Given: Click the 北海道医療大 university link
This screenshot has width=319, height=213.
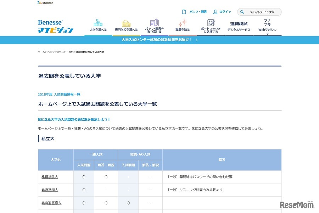Looking at the screenshot, I should pos(51,203).
